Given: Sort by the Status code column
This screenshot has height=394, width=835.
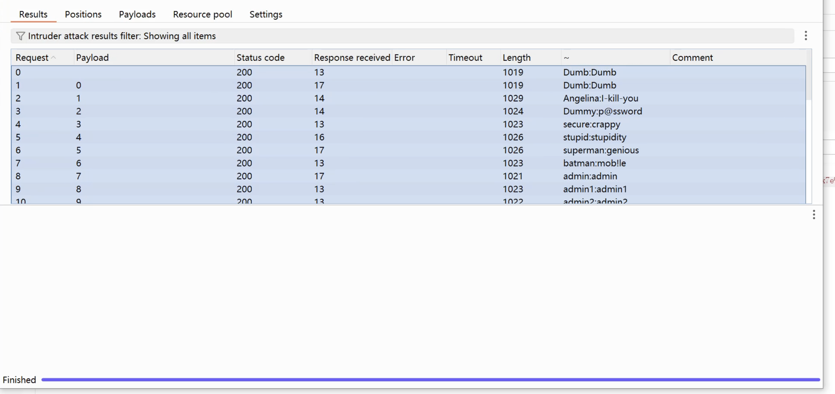Looking at the screenshot, I should (260, 58).
